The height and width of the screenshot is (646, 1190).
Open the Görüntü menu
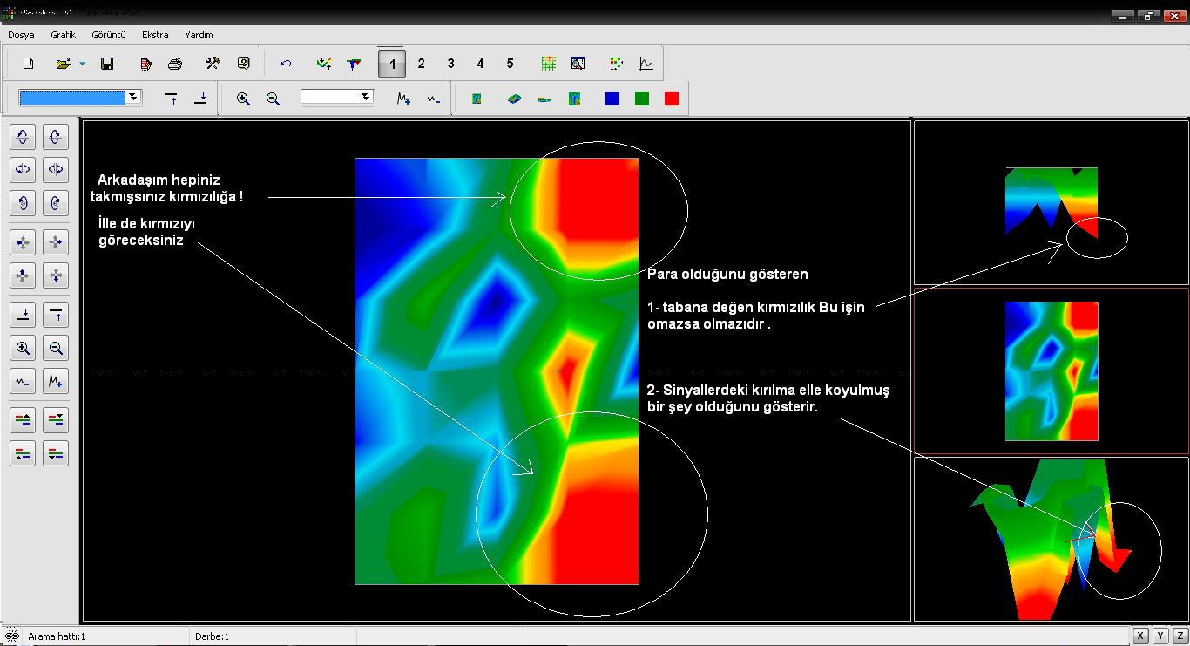click(109, 35)
